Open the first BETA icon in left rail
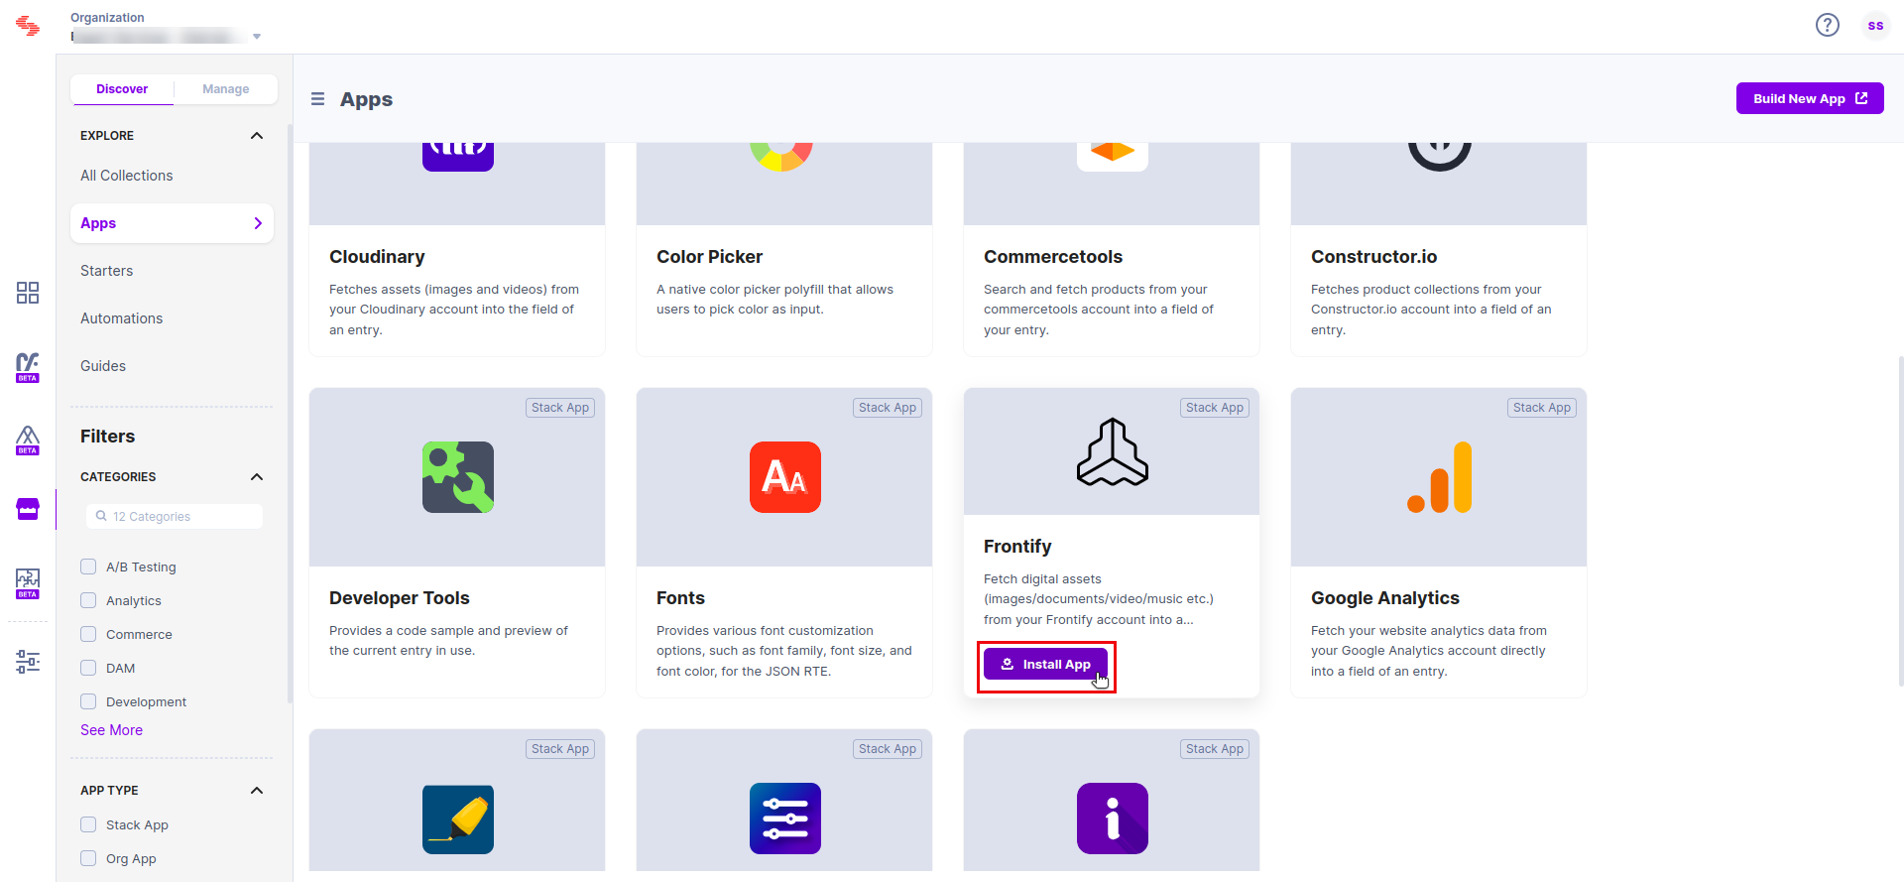The height and width of the screenshot is (882, 1904). 28,367
